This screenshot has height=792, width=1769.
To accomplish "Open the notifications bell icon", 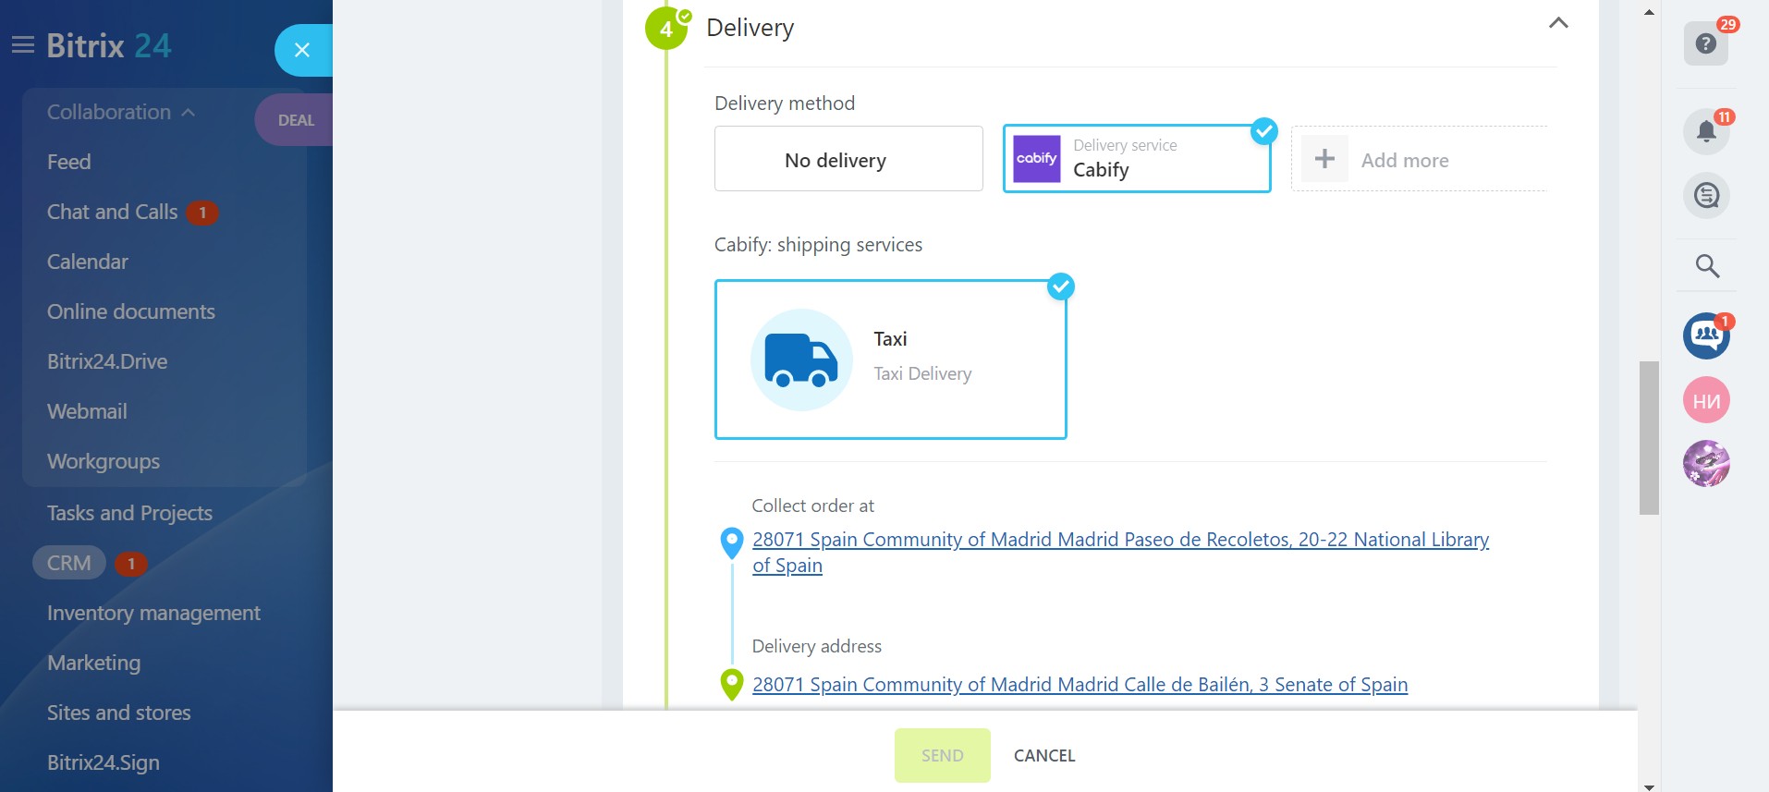I will tap(1706, 131).
